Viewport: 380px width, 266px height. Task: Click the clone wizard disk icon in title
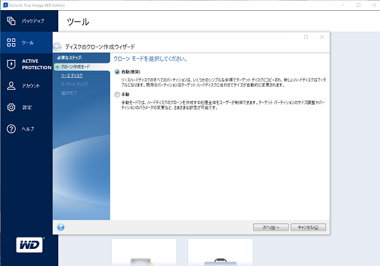coord(58,46)
